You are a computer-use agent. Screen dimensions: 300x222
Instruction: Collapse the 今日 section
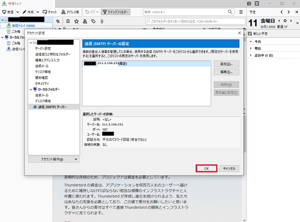[251, 41]
